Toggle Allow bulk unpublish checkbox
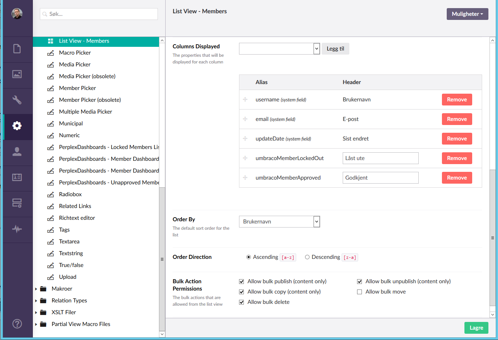 pos(359,282)
